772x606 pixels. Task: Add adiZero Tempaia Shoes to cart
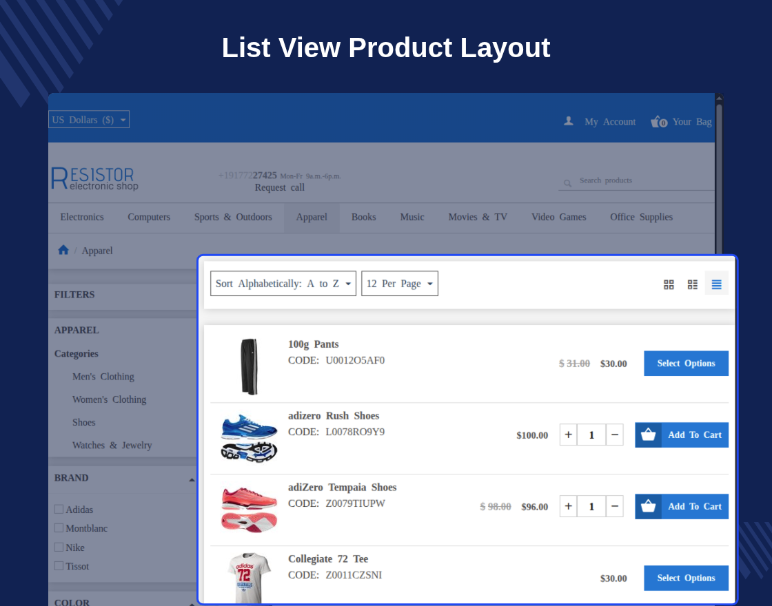point(682,506)
